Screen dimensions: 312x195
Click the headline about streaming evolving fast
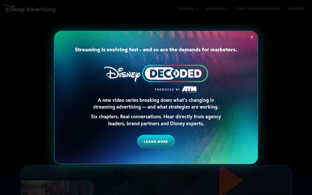pyautogui.click(x=156, y=49)
